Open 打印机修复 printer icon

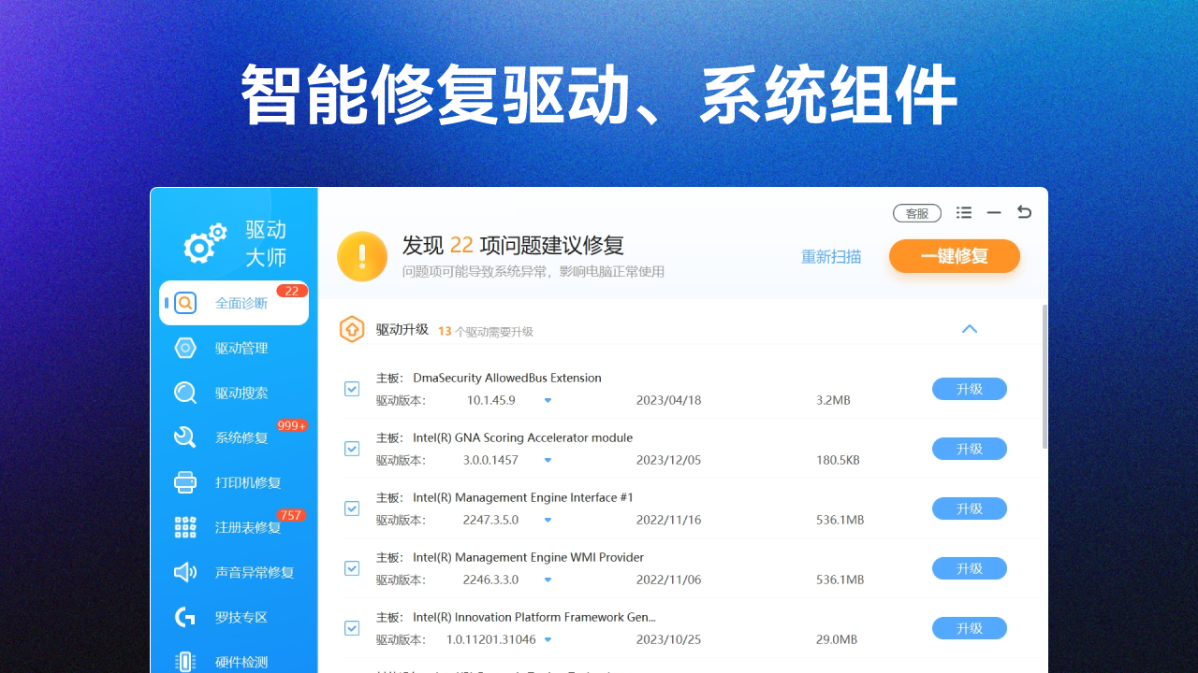pyautogui.click(x=185, y=482)
